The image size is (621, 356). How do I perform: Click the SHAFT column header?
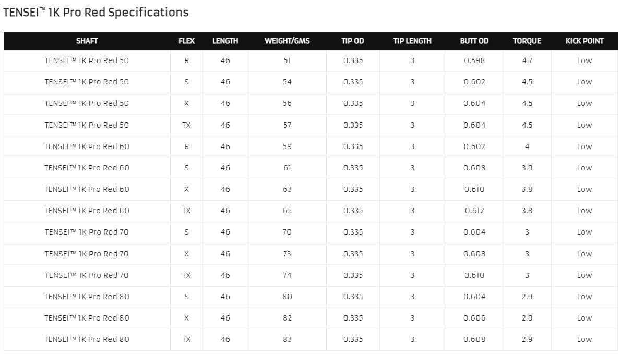click(x=87, y=41)
